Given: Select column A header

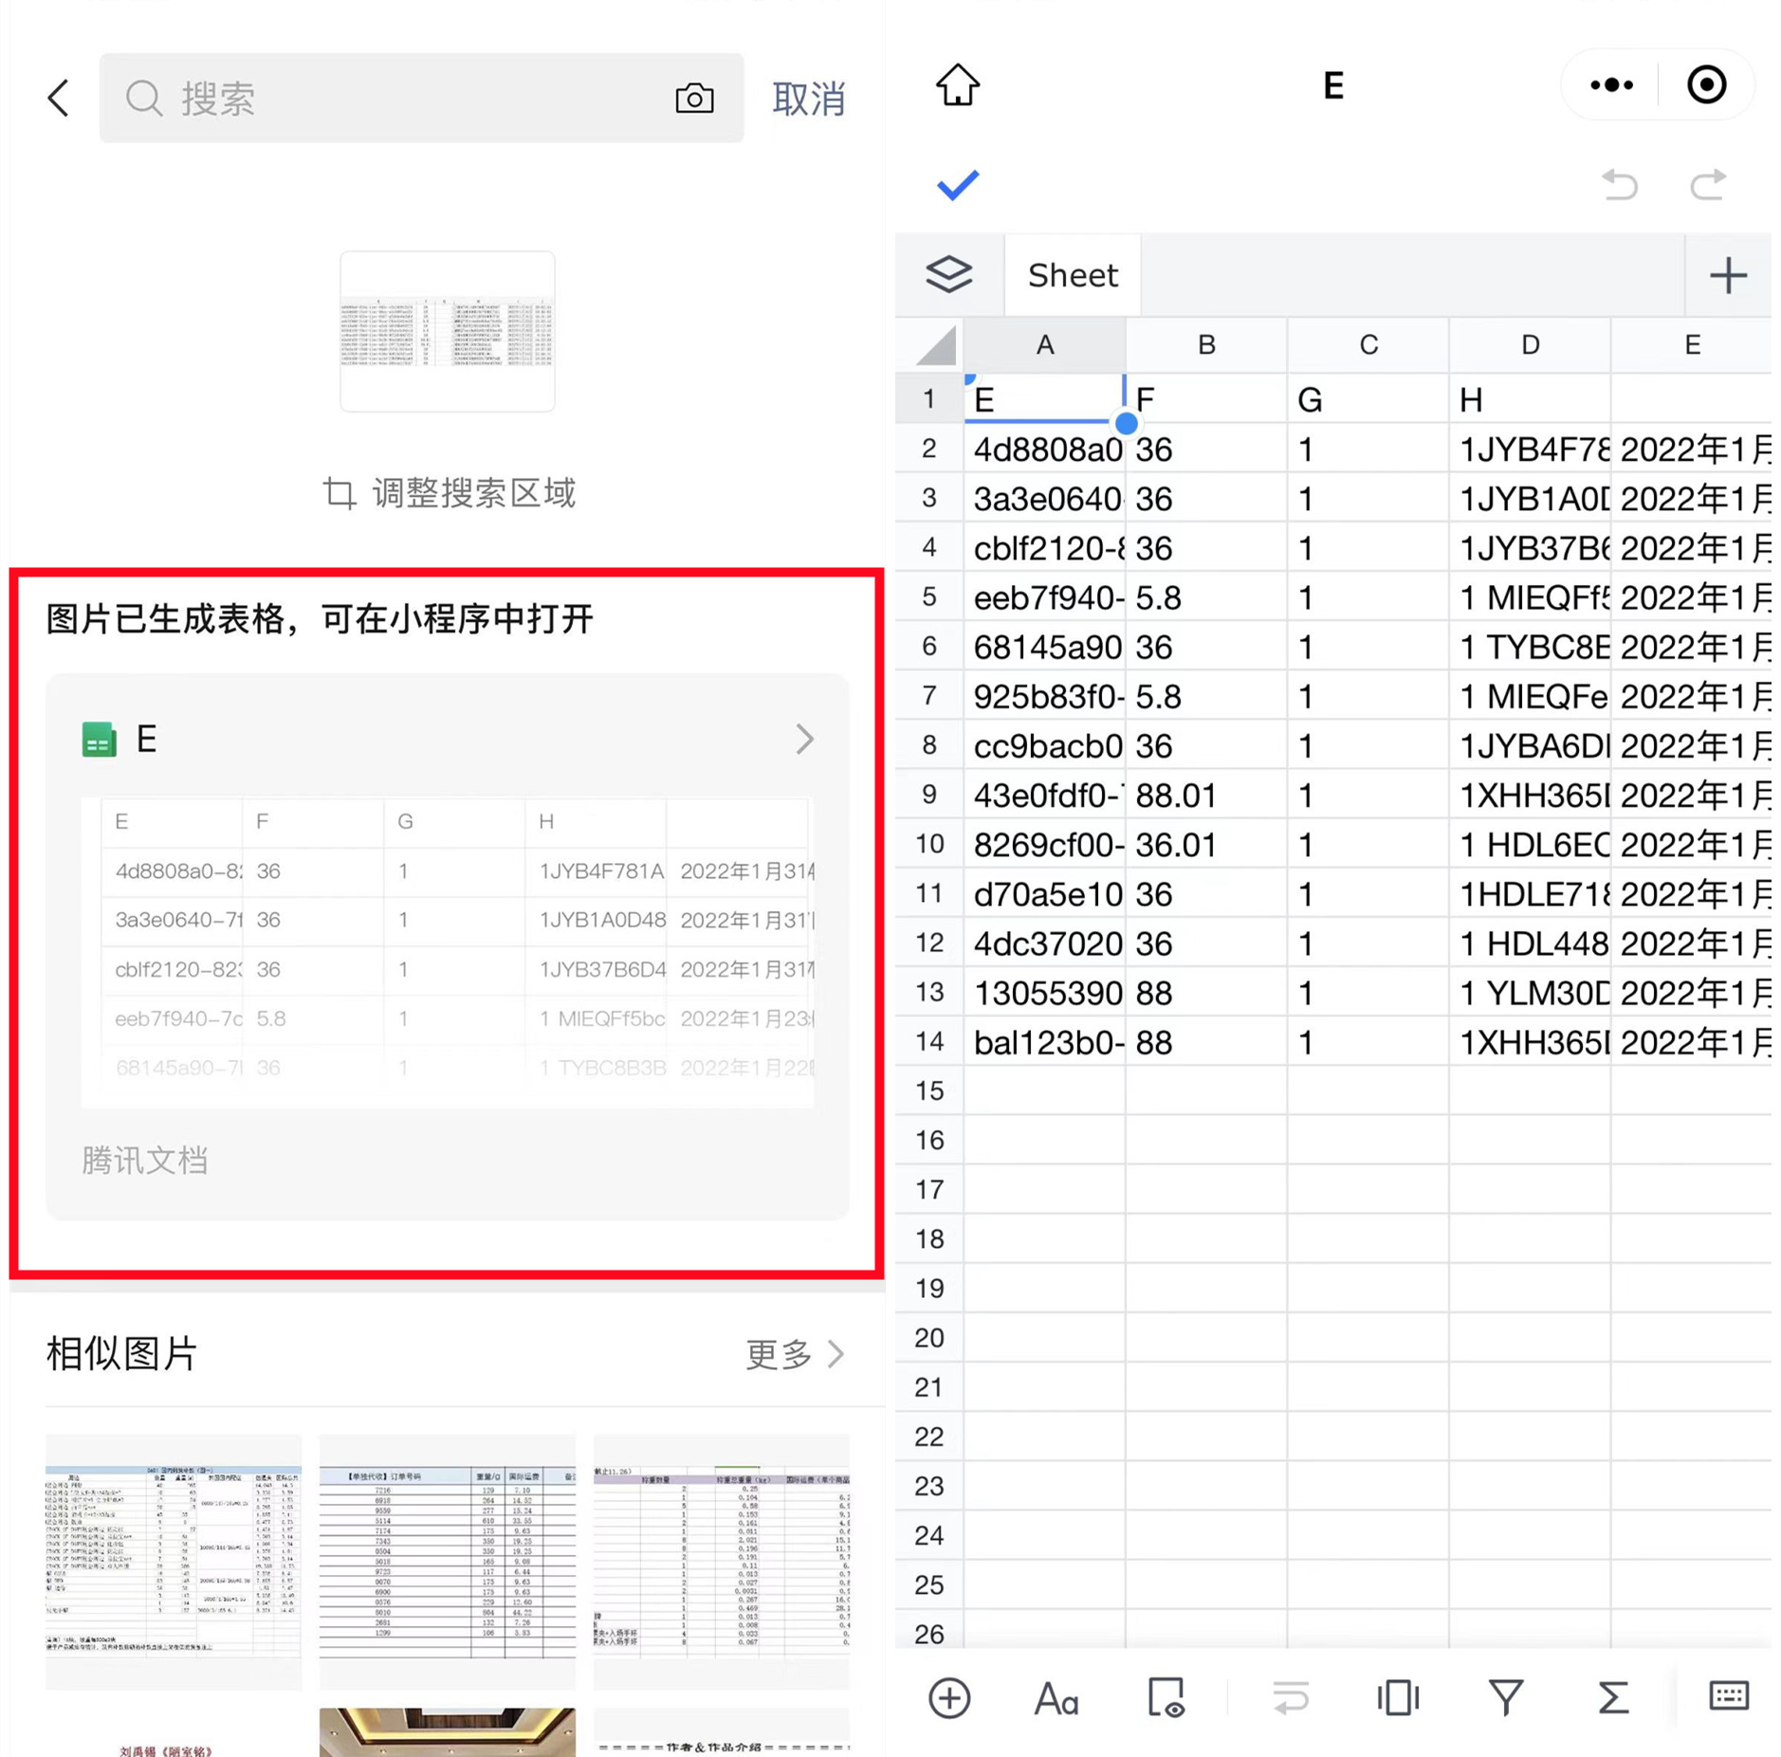Looking at the screenshot, I should pos(1045,344).
